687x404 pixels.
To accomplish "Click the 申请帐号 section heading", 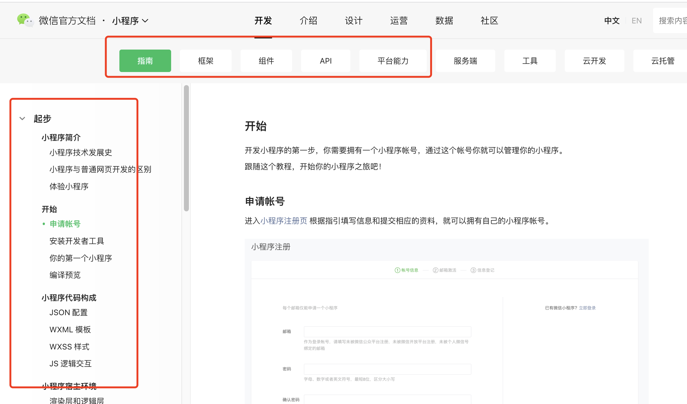I will (x=265, y=201).
